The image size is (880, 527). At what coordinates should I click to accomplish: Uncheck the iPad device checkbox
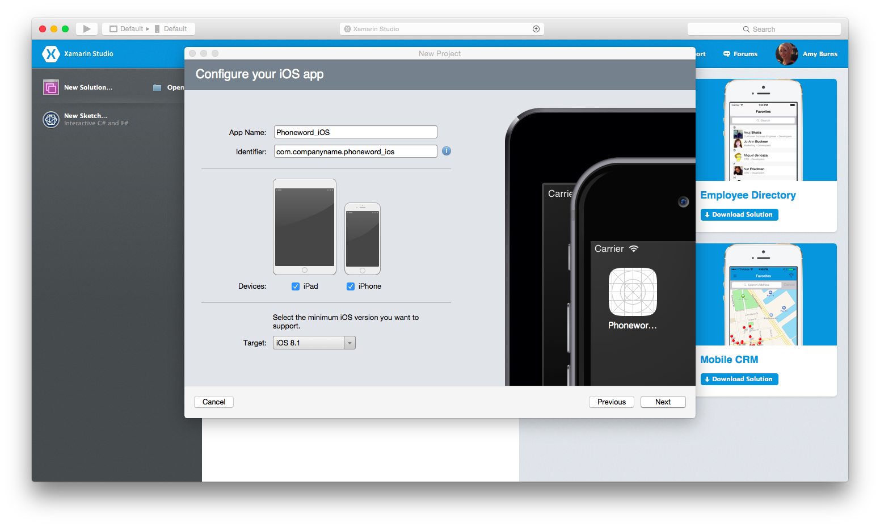[296, 286]
